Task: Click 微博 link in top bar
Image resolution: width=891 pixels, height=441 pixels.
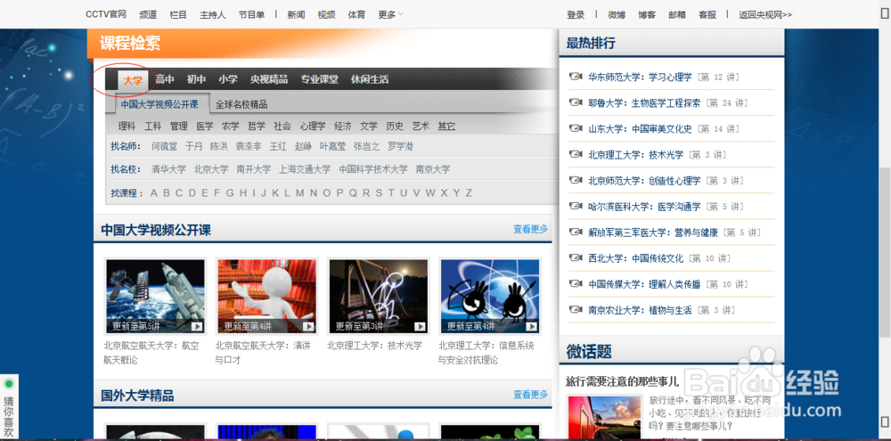Action: coord(617,15)
